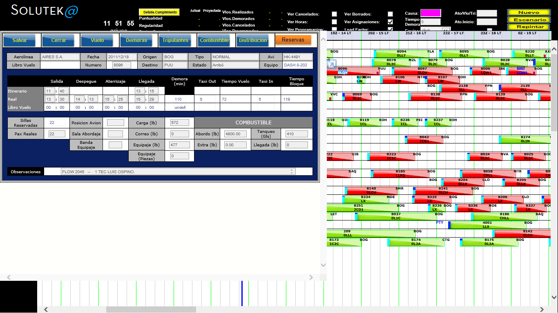Select the red flight 8097 bar
This screenshot has height=313, width=558.
422,71
